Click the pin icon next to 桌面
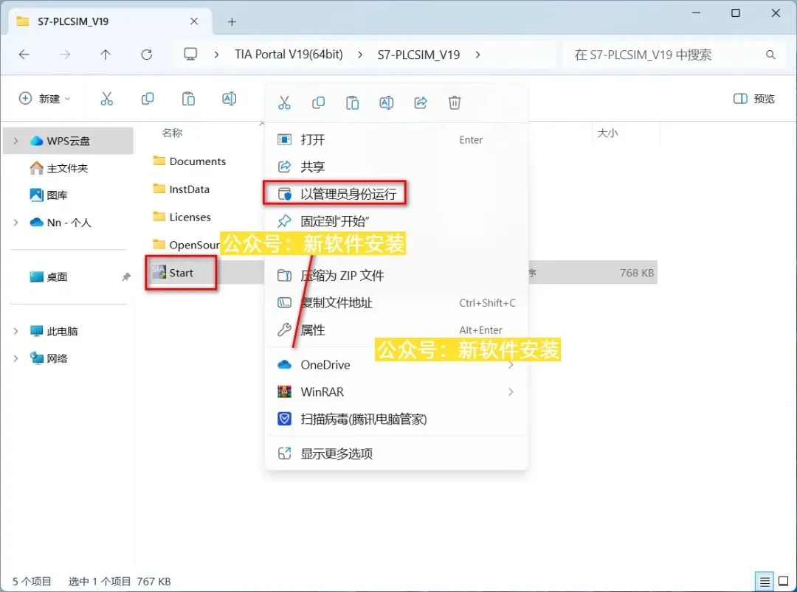This screenshot has height=592, width=797. click(125, 276)
